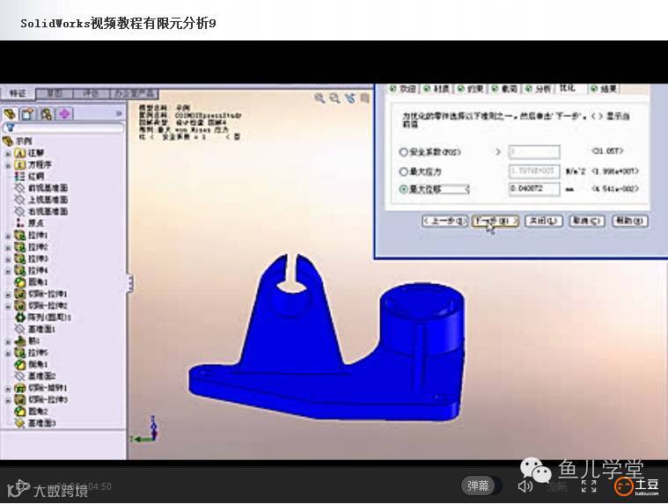Expand the 拉伸2 feature node
The height and width of the screenshot is (504, 668).
[8, 247]
